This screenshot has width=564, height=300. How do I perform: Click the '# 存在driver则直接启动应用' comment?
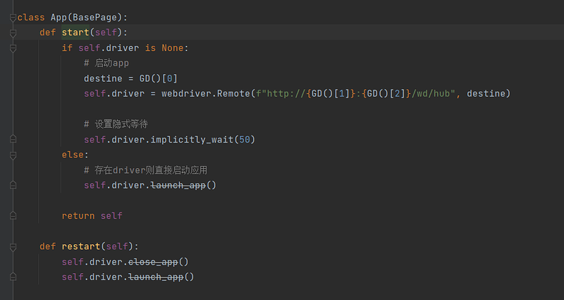point(145,170)
